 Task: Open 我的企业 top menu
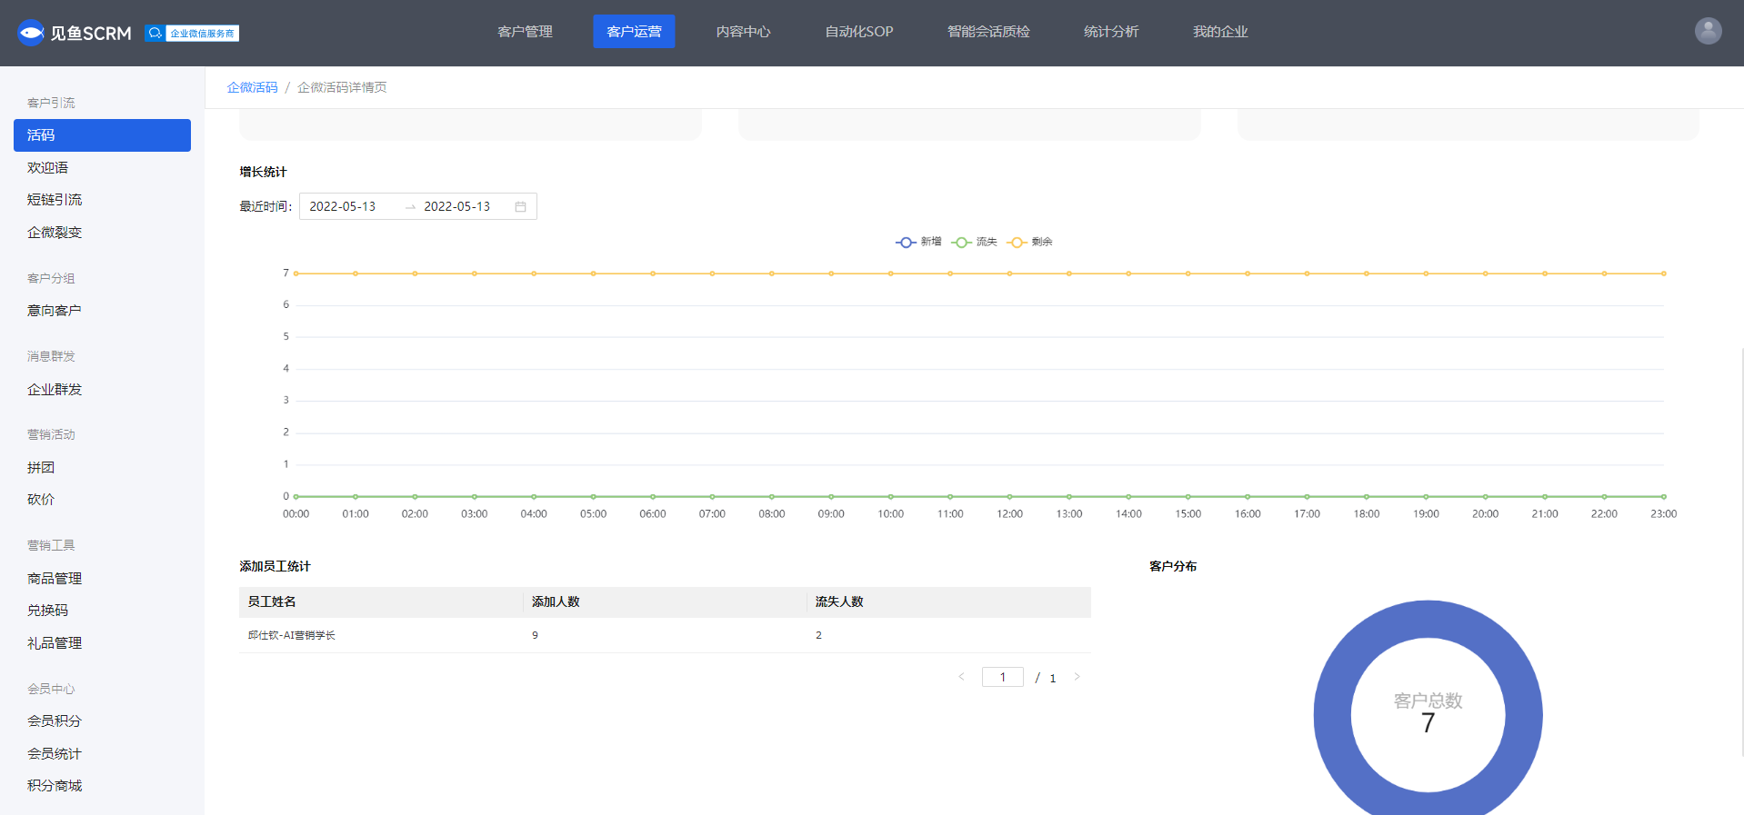point(1220,32)
